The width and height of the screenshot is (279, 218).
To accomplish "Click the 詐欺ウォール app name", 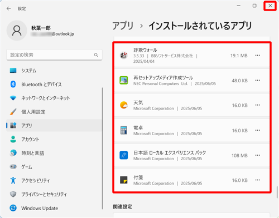I will click(145, 50).
